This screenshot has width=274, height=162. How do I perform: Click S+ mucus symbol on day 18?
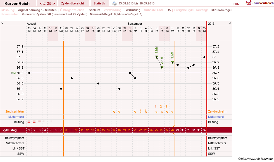tap(119, 112)
